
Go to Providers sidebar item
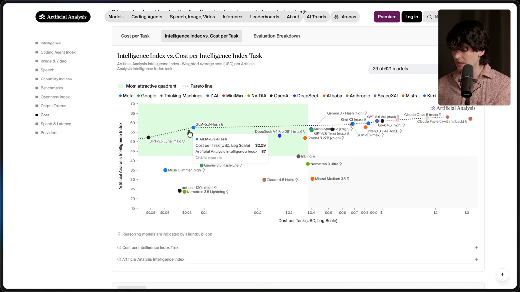tap(49, 133)
